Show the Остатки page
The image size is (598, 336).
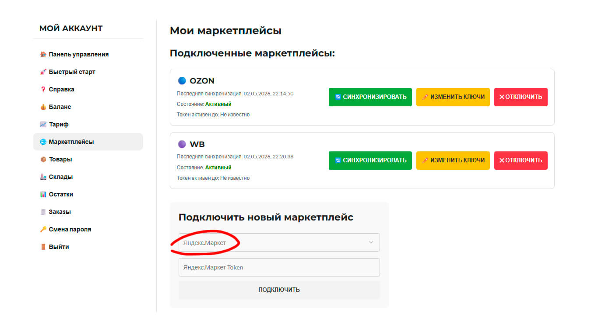(x=88, y=194)
